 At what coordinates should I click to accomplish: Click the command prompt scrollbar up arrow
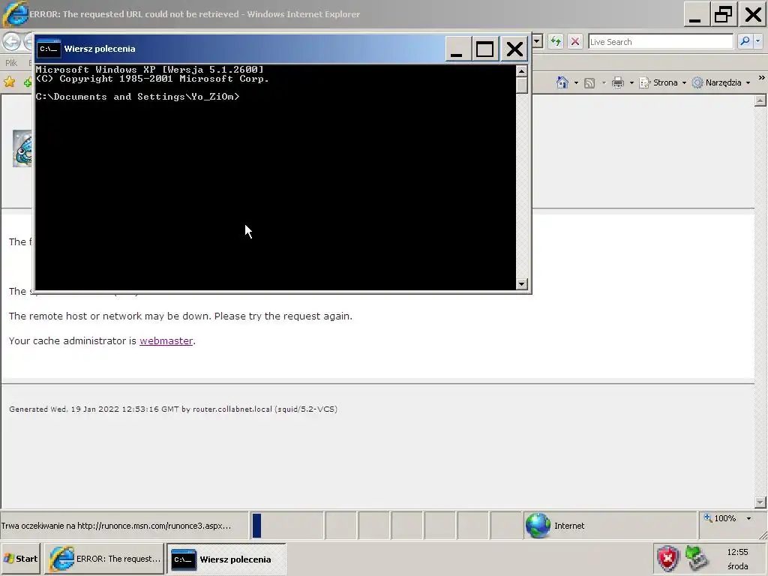[522, 71]
